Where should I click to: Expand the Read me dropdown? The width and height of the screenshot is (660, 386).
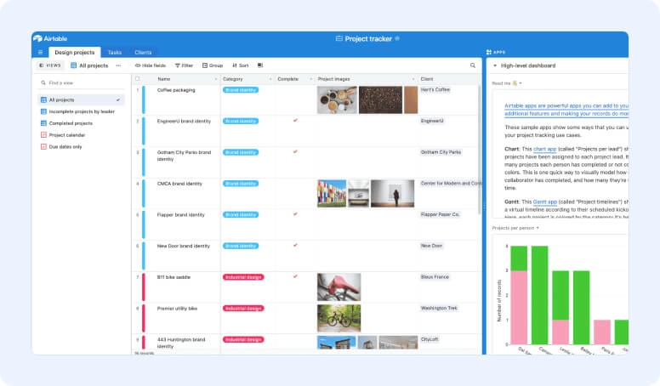520,83
